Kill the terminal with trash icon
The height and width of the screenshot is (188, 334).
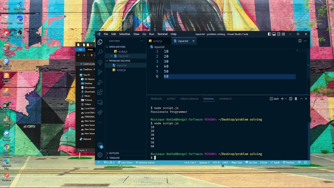point(296,99)
